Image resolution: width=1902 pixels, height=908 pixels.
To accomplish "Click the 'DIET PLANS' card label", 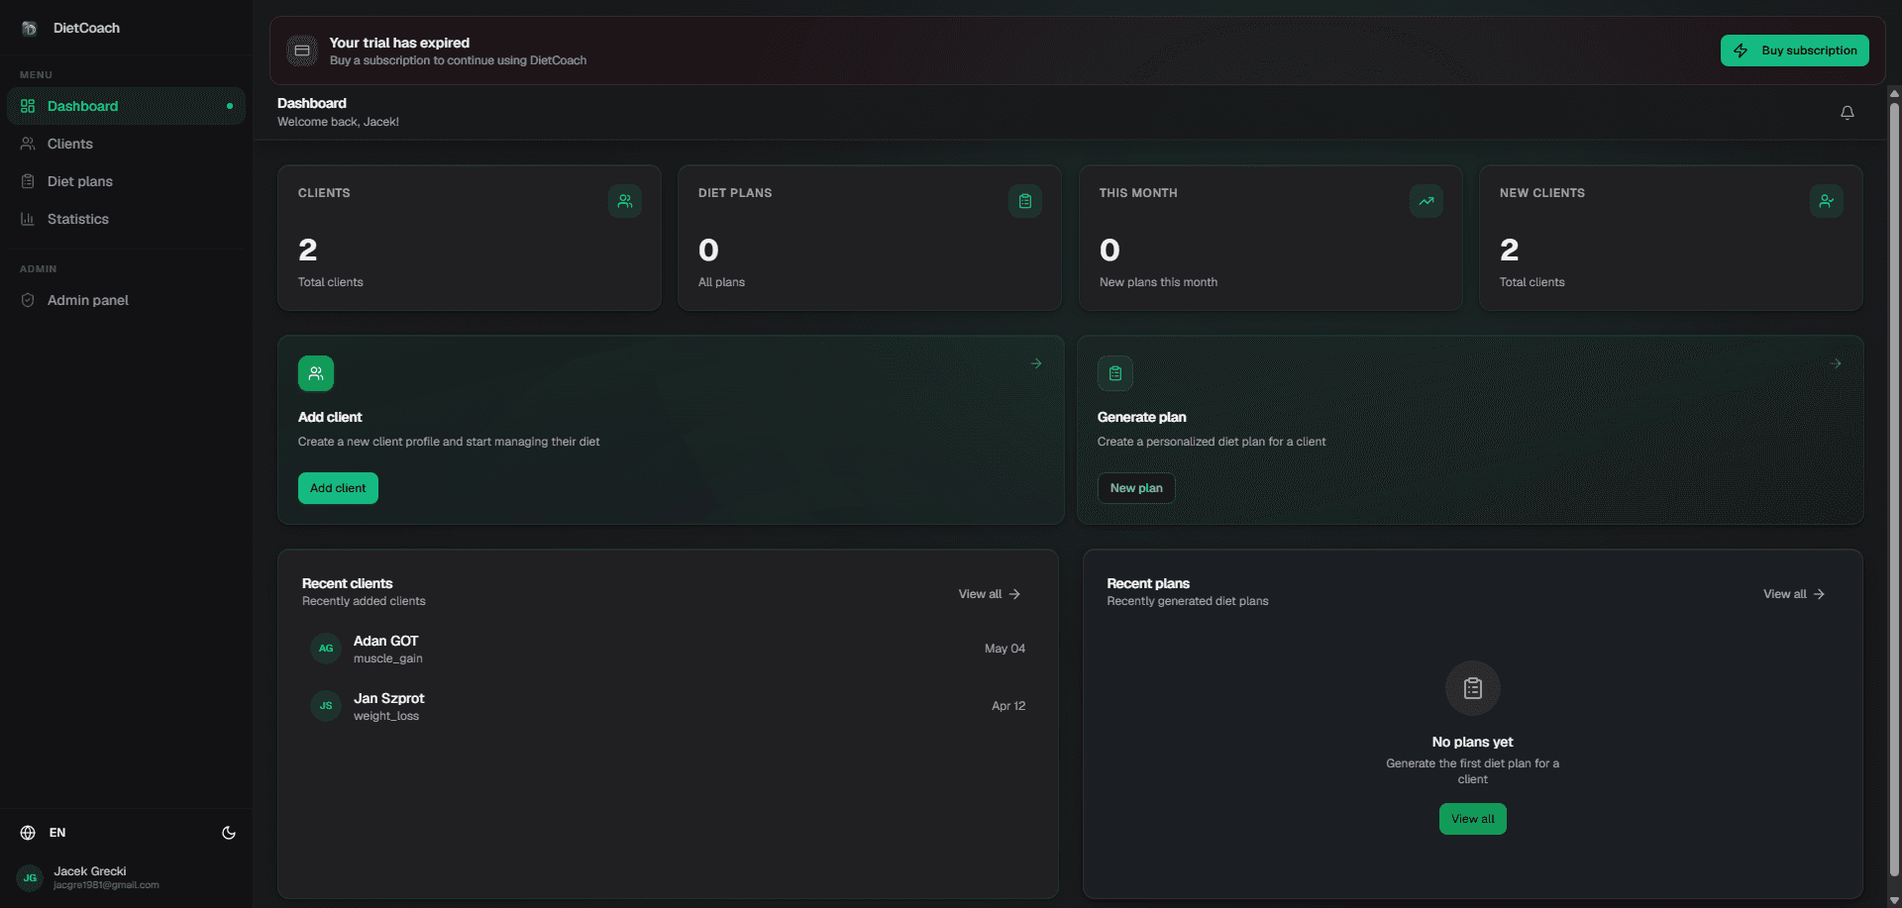I will coord(735,193).
